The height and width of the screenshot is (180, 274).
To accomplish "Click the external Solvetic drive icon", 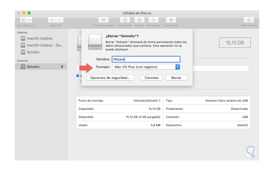I will point(23,67).
